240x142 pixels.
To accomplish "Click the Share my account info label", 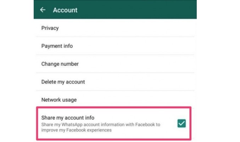I will click(x=68, y=118).
